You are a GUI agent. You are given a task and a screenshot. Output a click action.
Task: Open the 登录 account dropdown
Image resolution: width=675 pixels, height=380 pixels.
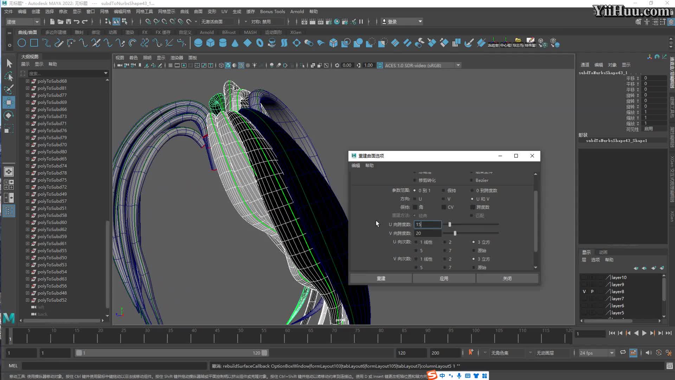coord(402,21)
